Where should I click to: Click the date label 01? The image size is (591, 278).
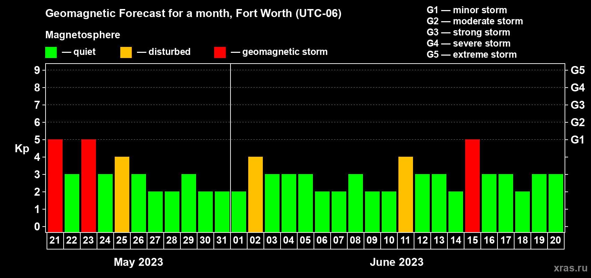click(238, 240)
